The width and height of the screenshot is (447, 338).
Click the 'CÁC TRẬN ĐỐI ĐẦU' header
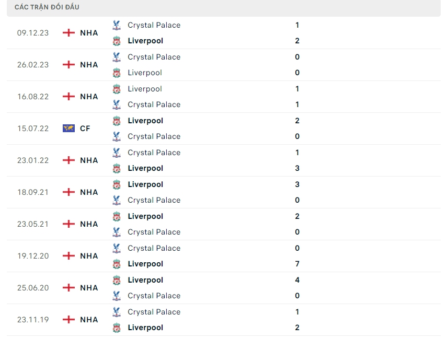coord(47,7)
